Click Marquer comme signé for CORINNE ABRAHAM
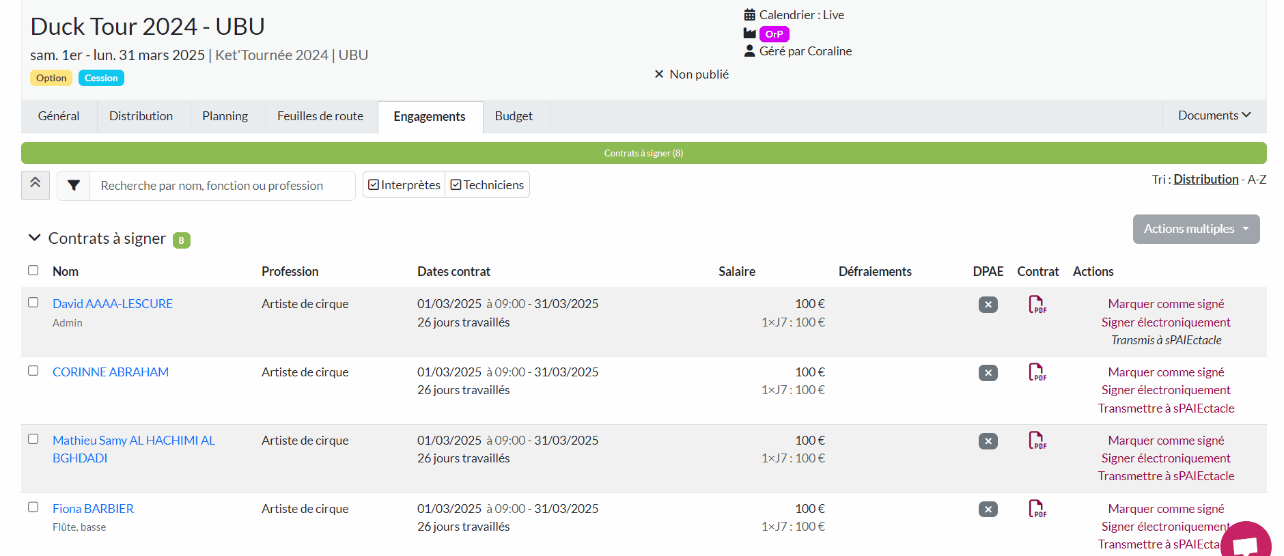This screenshot has height=556, width=1284. pyautogui.click(x=1166, y=372)
